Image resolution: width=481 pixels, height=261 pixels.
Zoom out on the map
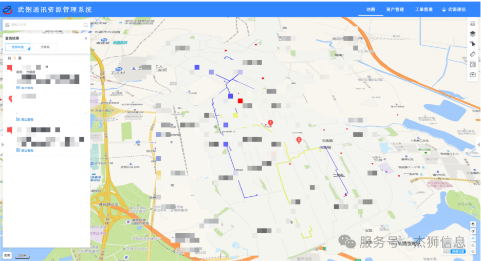click(x=473, y=252)
